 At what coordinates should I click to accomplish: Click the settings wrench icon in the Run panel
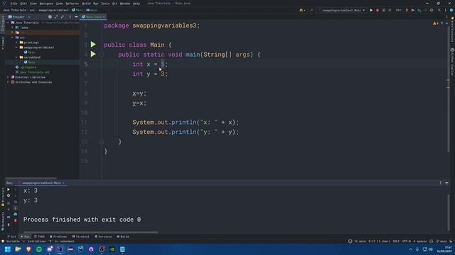9,195
